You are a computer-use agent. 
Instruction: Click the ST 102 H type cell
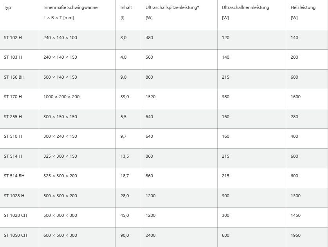[x=13, y=38]
